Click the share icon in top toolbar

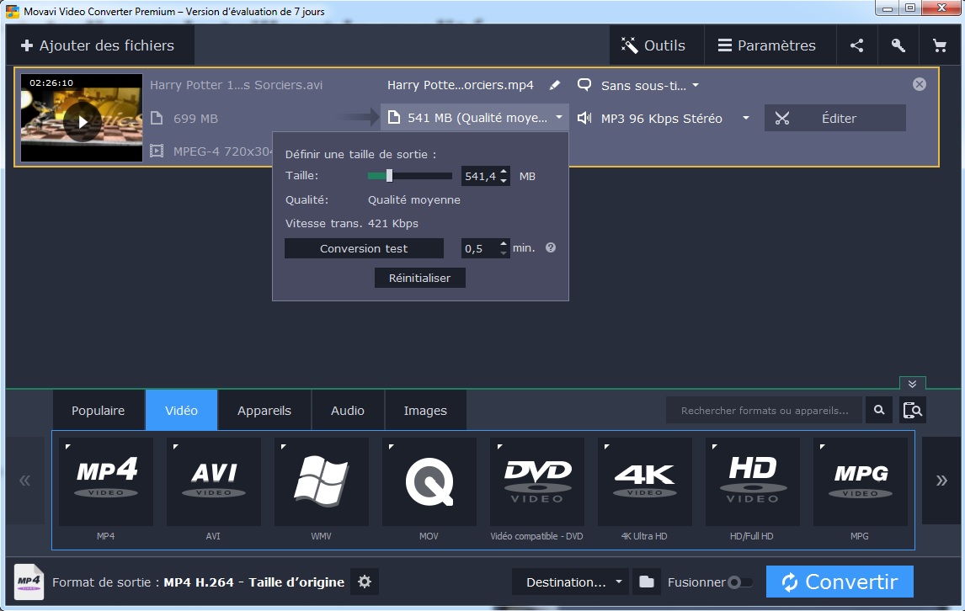[x=856, y=45]
